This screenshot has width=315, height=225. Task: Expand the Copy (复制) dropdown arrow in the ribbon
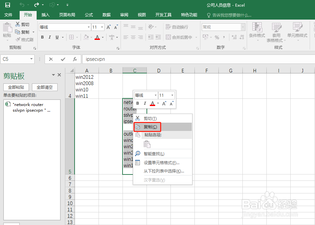(34, 32)
